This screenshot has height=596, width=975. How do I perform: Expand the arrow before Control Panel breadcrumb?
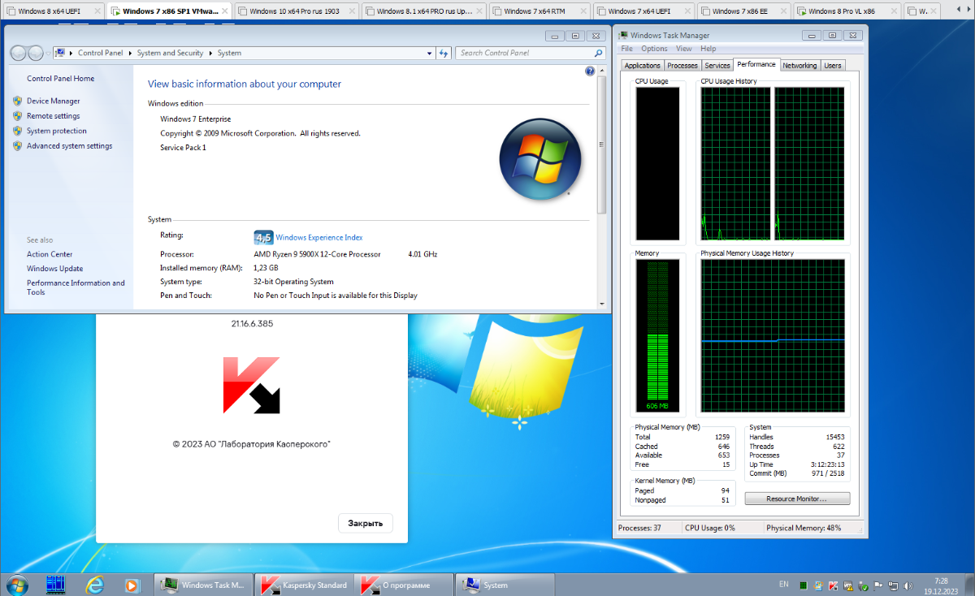point(71,53)
